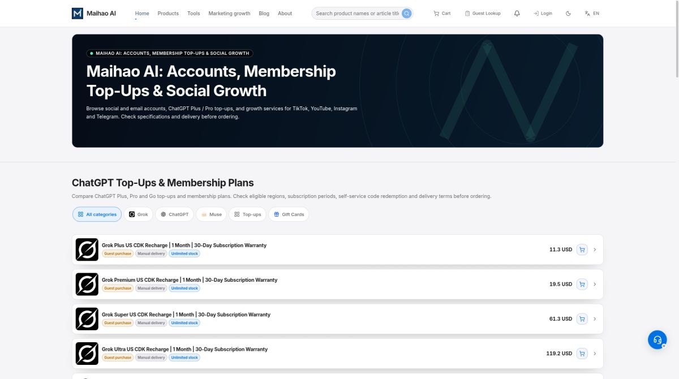Click the Maihao AI logo icon
Image resolution: width=679 pixels, height=379 pixels.
click(78, 13)
